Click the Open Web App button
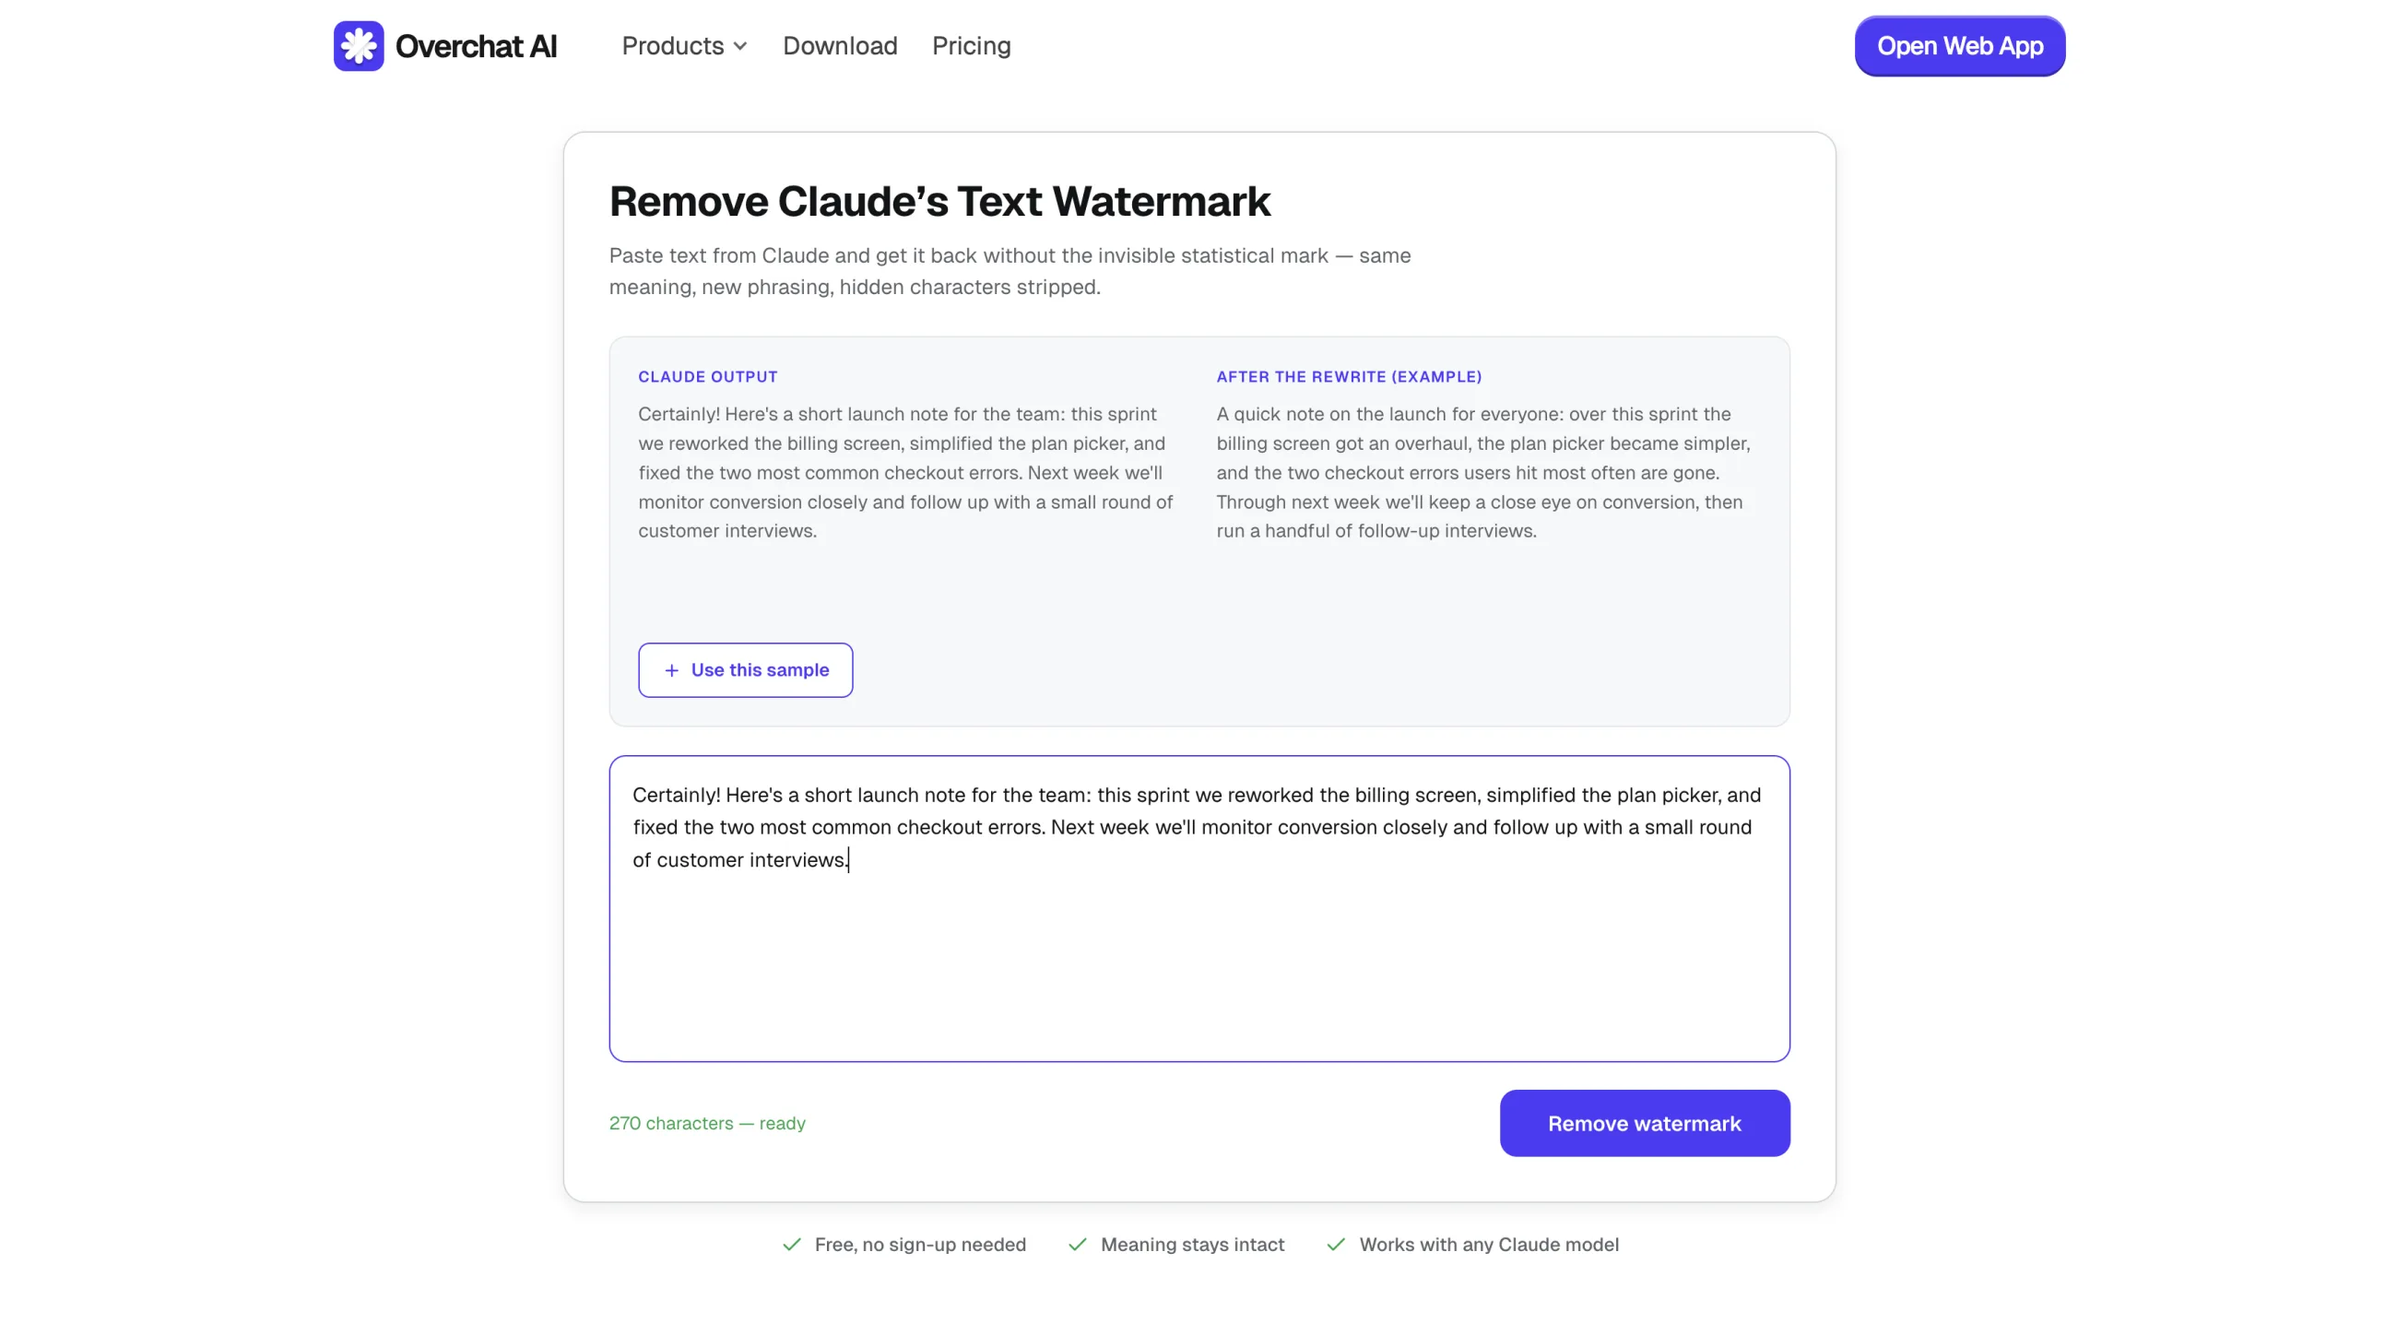 click(1959, 45)
